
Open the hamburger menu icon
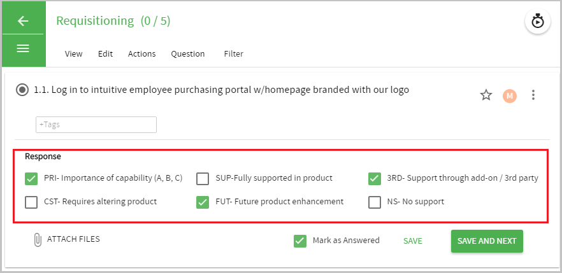coord(23,48)
